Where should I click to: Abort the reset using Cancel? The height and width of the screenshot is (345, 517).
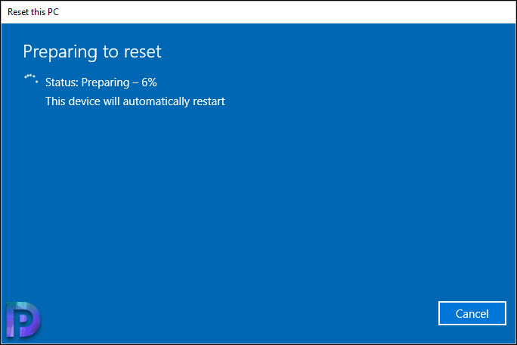[x=472, y=313]
